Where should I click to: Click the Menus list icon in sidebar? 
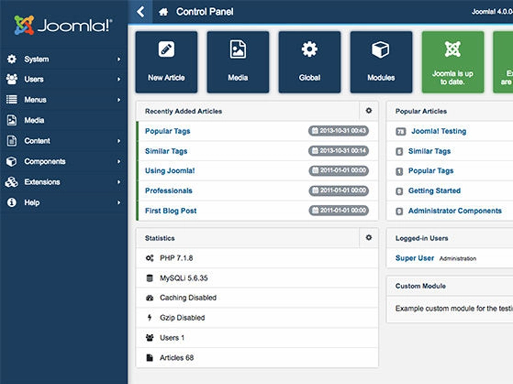pyautogui.click(x=12, y=100)
